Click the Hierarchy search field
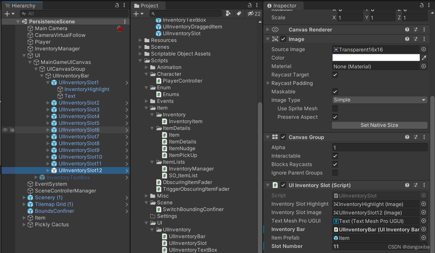The height and width of the screenshot is (253, 435). [74, 14]
